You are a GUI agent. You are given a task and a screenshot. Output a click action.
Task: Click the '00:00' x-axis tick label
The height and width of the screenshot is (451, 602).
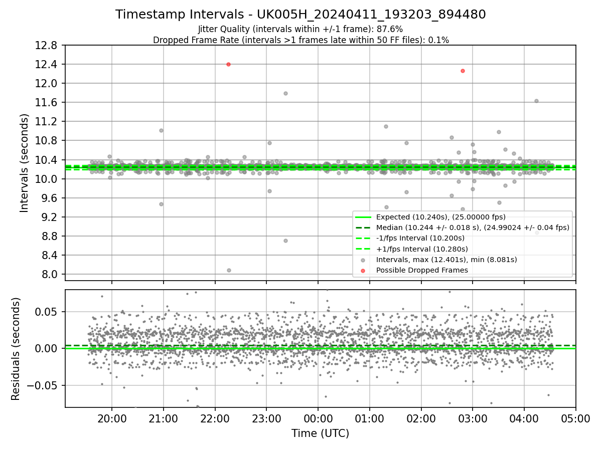(318, 418)
